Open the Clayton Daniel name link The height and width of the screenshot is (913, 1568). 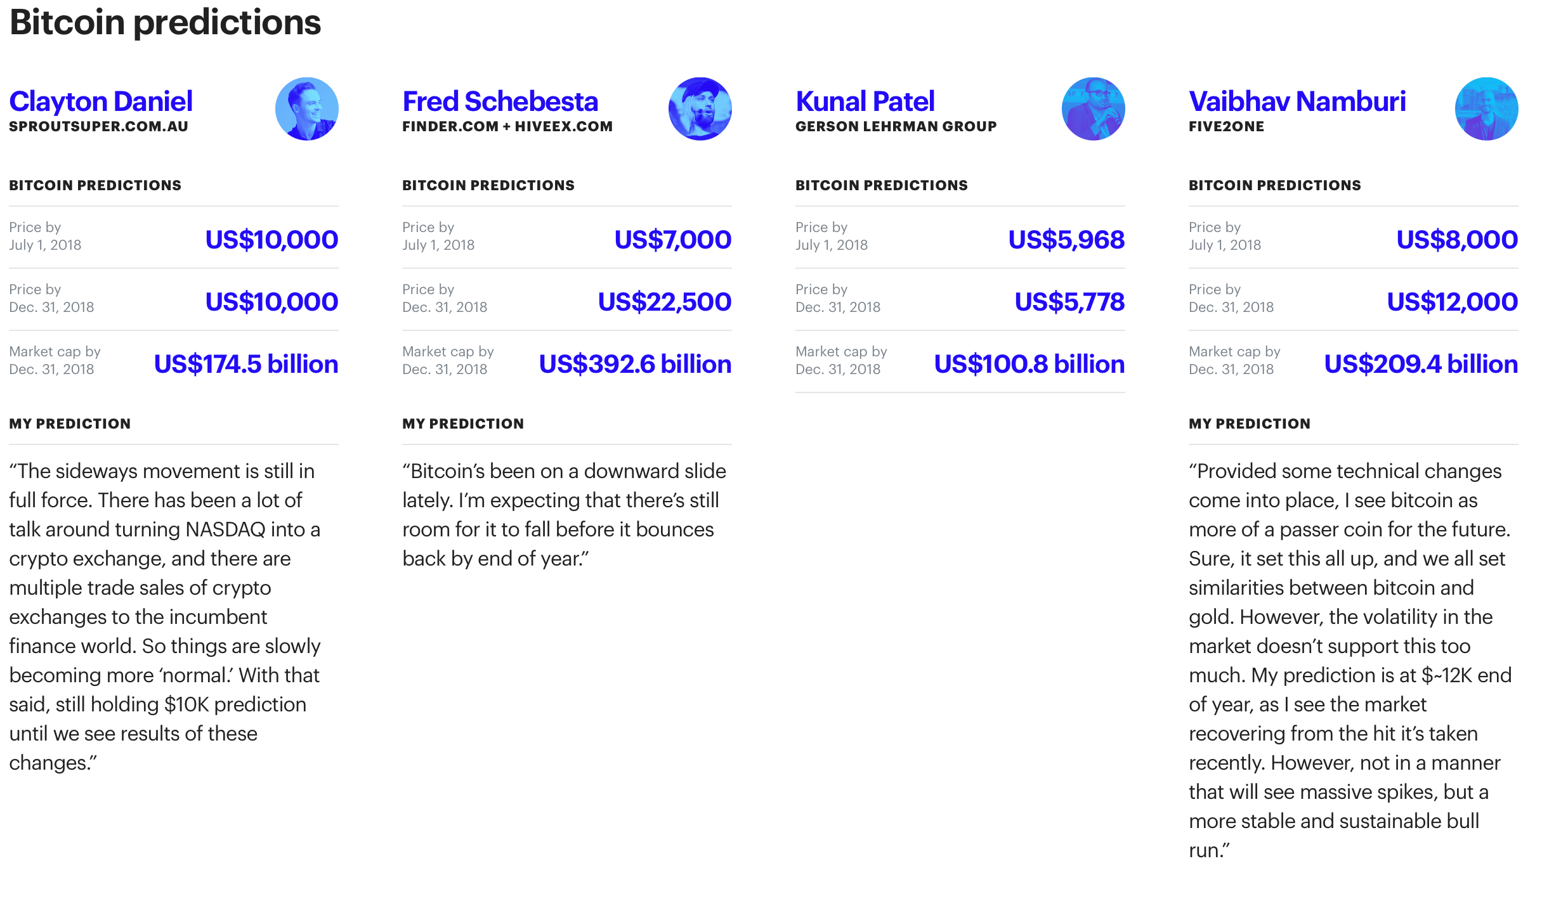(x=101, y=101)
